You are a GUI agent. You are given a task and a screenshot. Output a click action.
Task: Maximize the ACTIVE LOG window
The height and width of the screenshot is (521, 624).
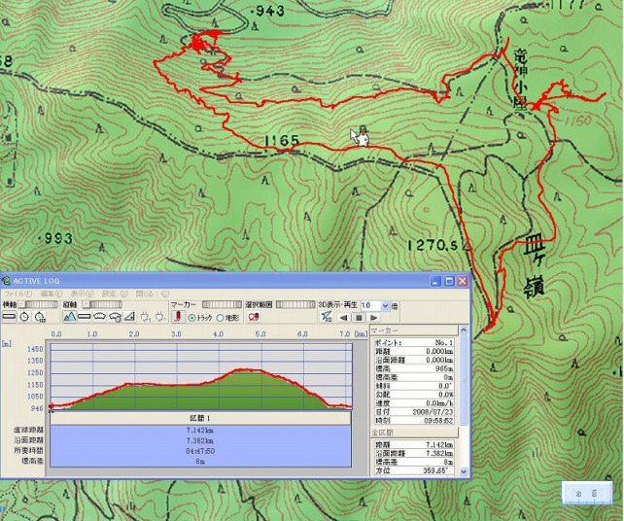[449, 281]
